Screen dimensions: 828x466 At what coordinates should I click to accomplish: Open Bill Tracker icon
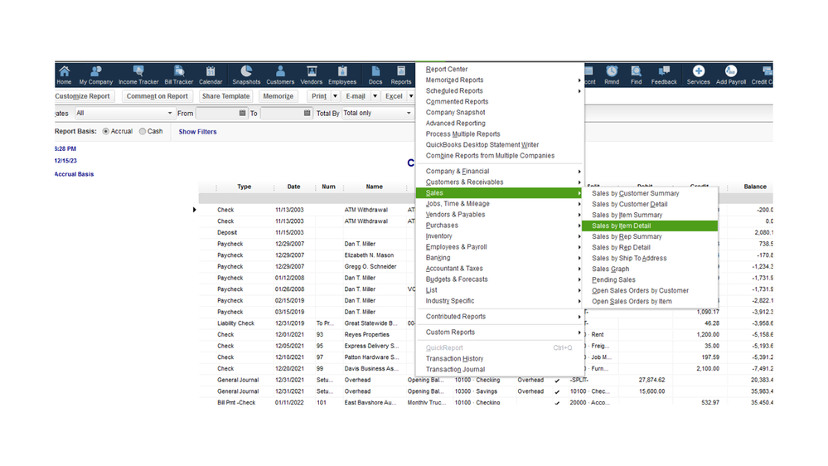point(178,75)
